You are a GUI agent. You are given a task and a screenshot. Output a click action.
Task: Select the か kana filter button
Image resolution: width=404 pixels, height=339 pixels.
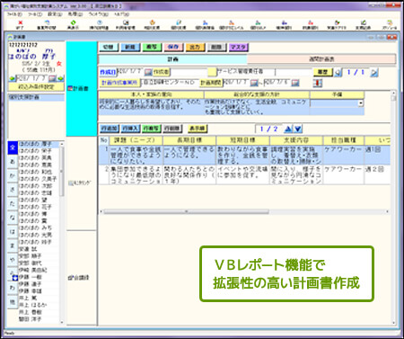13,175
